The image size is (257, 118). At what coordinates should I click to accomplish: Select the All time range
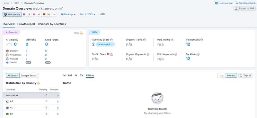90,75
